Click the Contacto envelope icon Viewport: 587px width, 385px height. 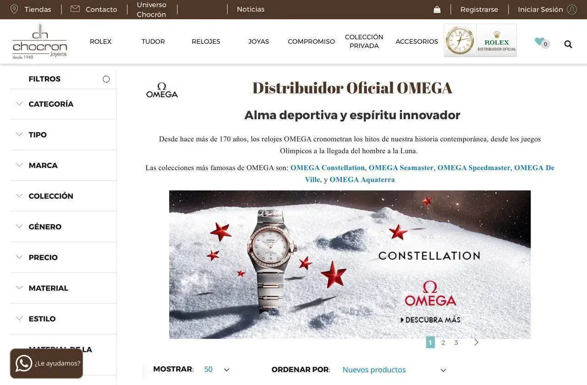(x=75, y=9)
